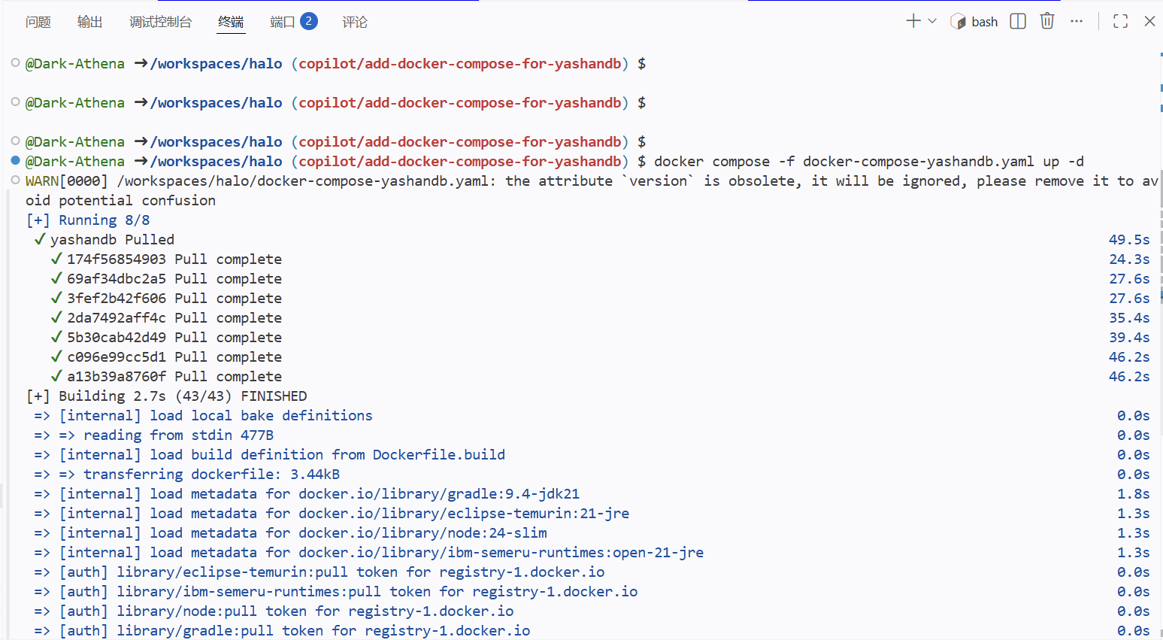Open the 评论 tab
The width and height of the screenshot is (1163, 640).
click(x=355, y=23)
